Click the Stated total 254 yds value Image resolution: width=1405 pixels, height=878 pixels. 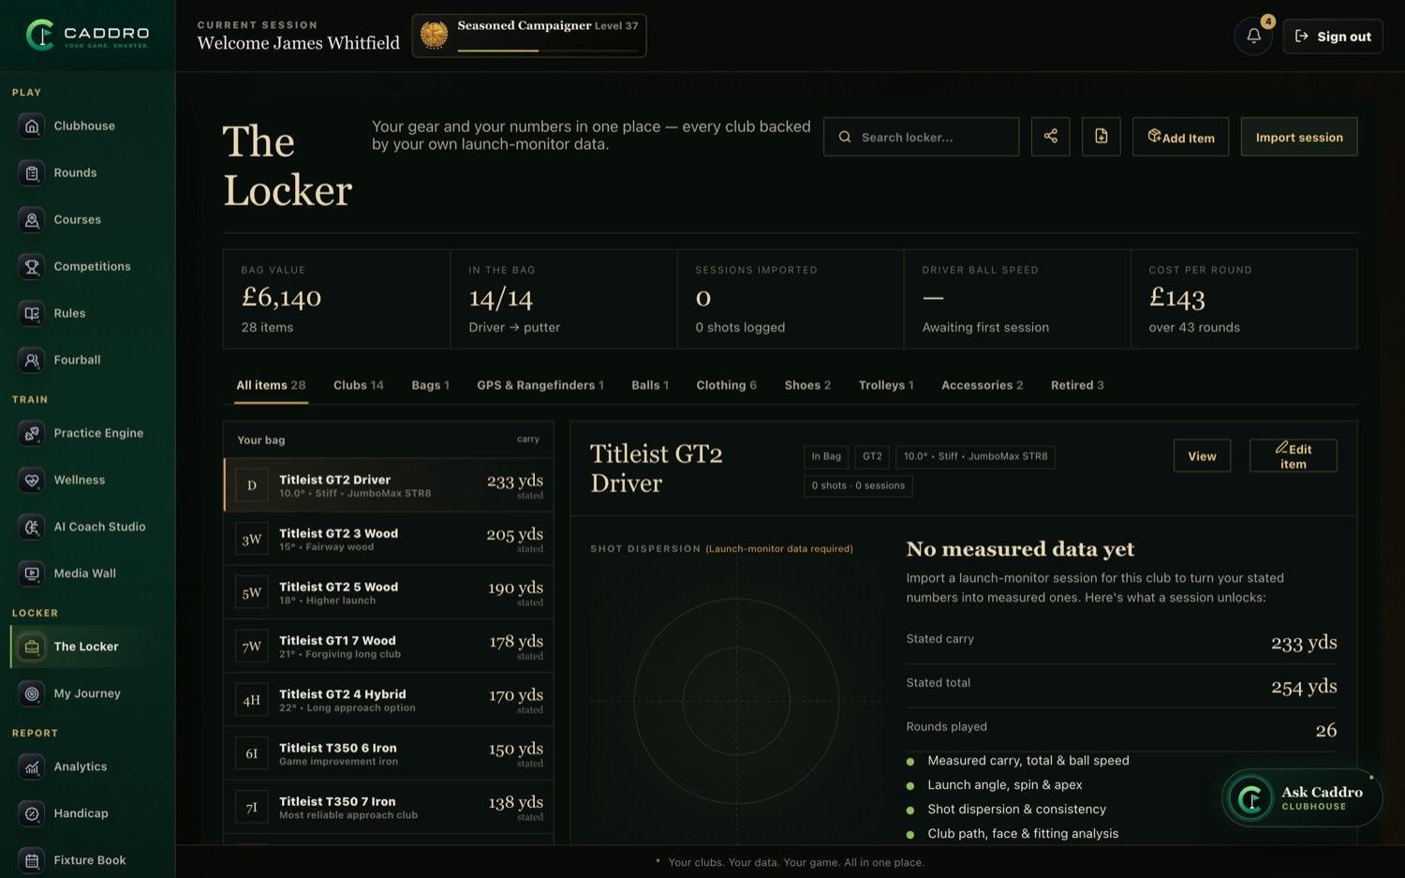tap(1304, 686)
